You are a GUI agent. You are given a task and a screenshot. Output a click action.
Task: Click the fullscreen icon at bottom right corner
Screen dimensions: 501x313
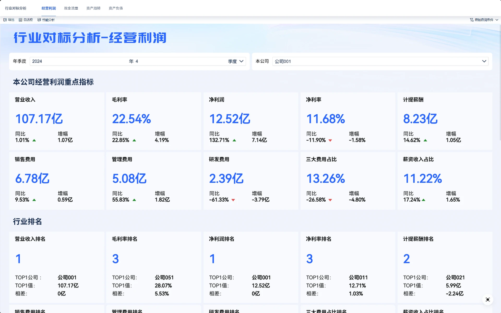[x=488, y=299]
